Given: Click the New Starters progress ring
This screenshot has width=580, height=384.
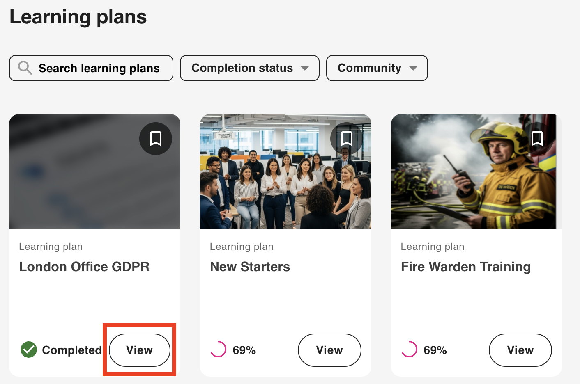Looking at the screenshot, I should tap(218, 350).
